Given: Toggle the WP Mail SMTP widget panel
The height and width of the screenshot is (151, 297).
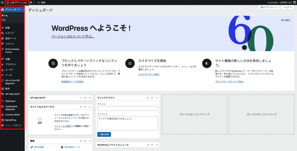Looking at the screenshot, I should tap(90, 98).
